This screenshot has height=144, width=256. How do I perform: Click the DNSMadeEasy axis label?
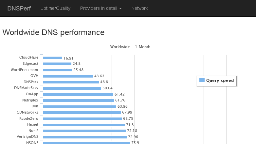(26, 88)
